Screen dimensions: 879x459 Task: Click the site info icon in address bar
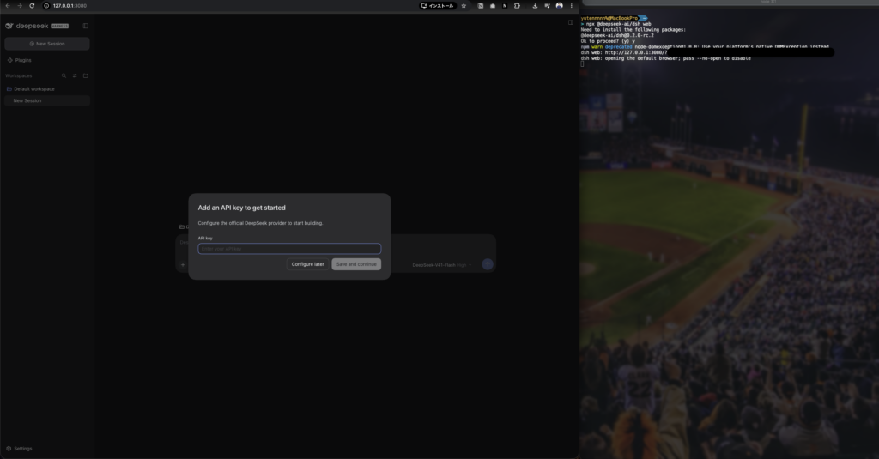[46, 6]
